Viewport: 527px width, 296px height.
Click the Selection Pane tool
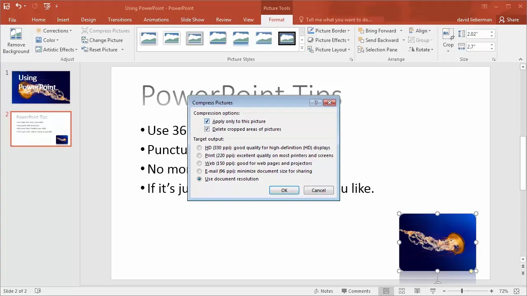[378, 50]
